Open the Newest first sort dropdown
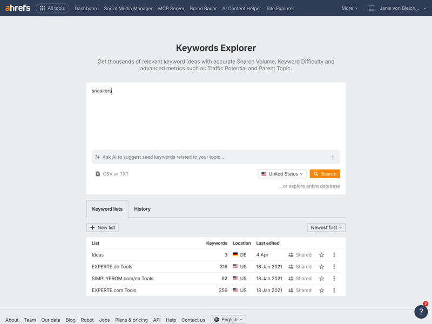The height and width of the screenshot is (324, 432). click(326, 227)
